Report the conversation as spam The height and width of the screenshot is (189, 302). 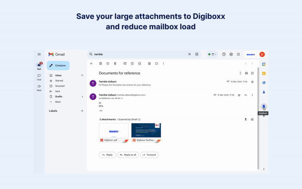[x=108, y=64]
